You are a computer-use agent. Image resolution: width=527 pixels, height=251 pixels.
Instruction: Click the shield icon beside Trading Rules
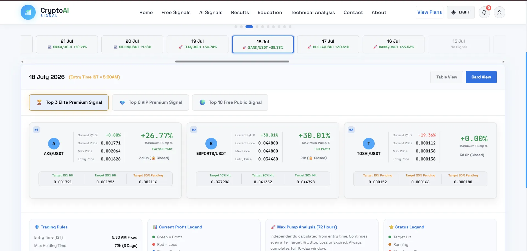(37, 227)
